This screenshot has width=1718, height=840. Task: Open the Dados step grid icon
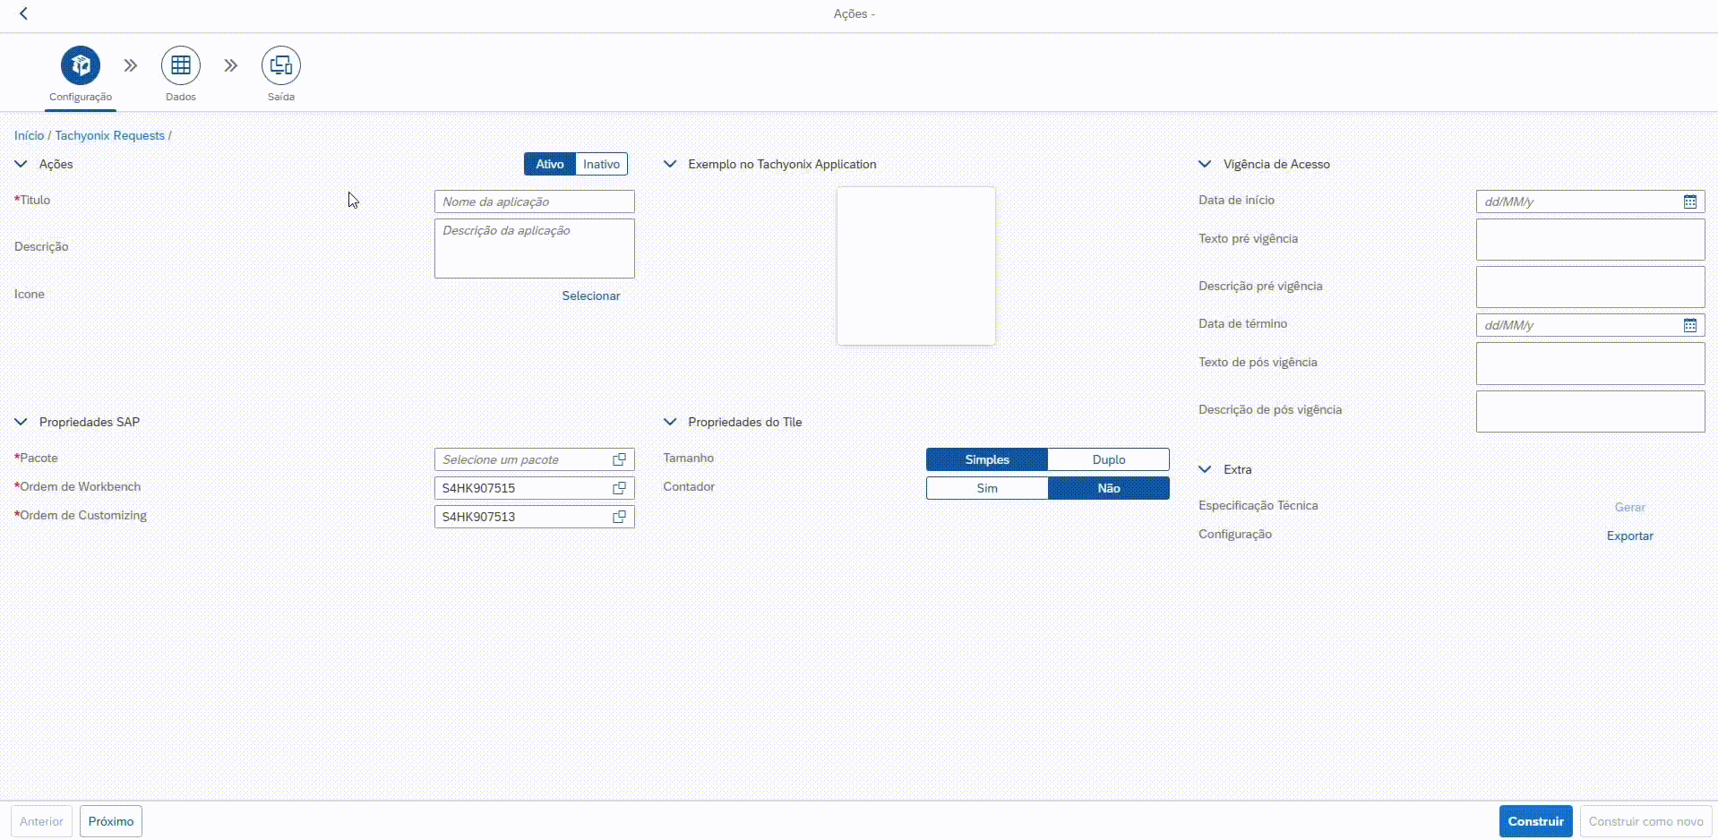point(181,65)
